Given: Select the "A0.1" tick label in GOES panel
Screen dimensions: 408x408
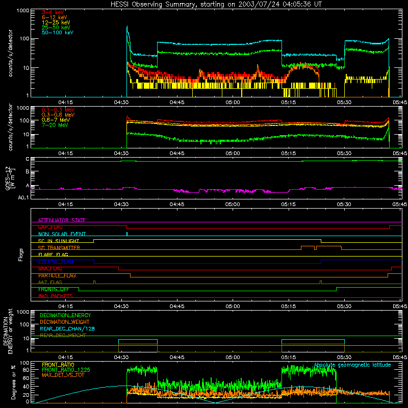Looking at the screenshot, I should click(23, 198).
